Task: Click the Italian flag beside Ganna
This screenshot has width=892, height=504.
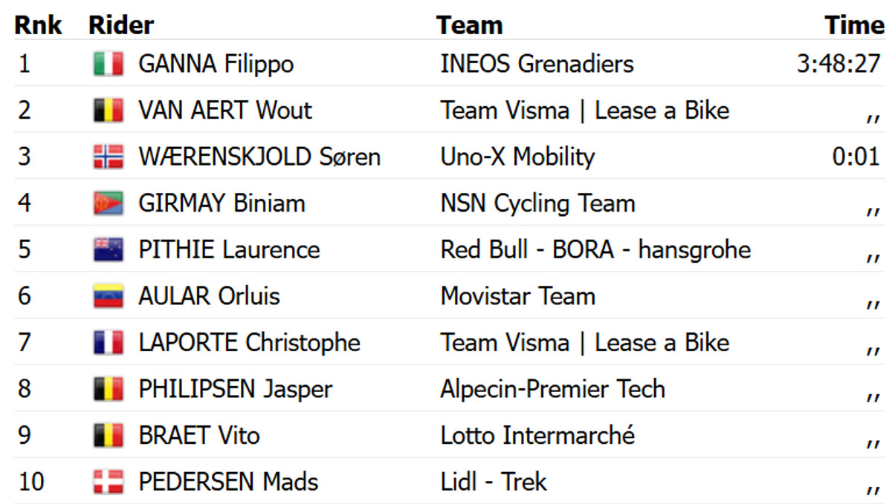Action: (109, 65)
